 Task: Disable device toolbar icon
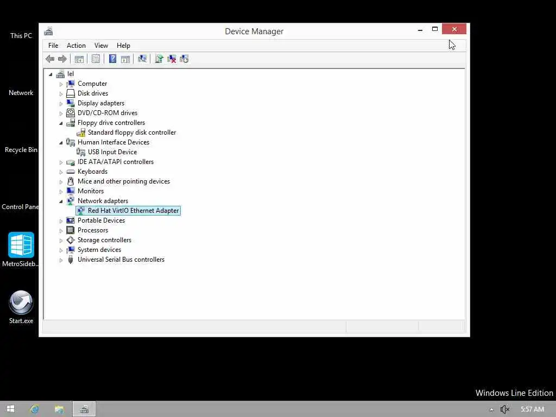(184, 59)
